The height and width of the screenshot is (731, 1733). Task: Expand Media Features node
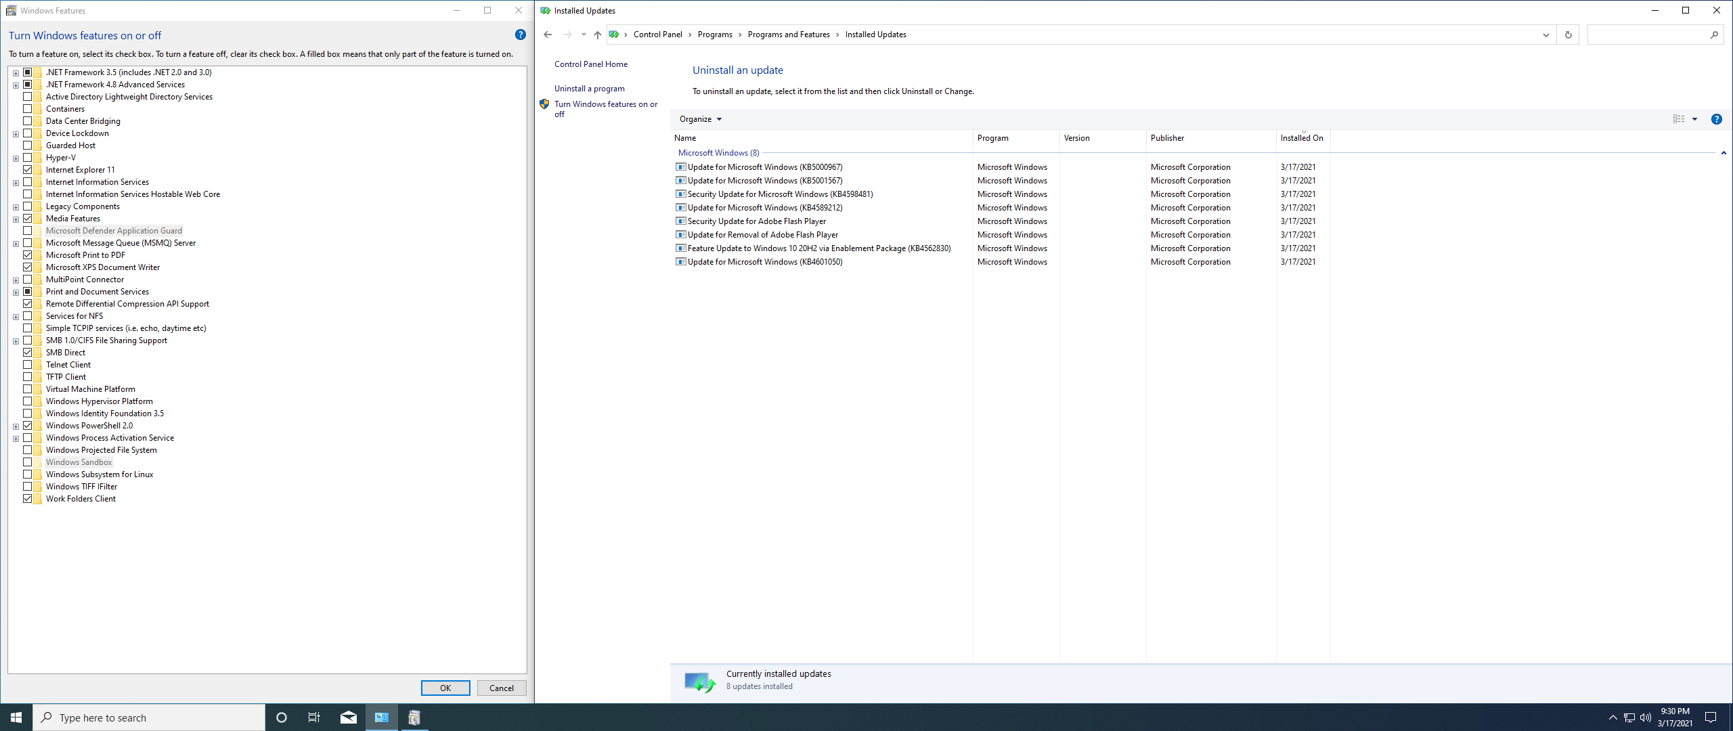click(x=16, y=219)
